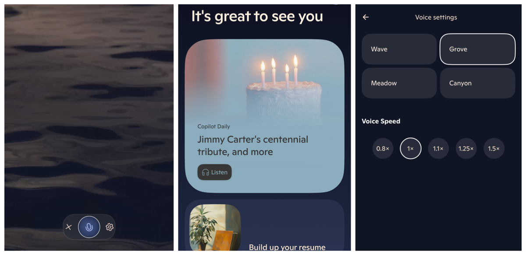The height and width of the screenshot is (255, 526).
Task: Set voice speed to 1.25×
Action: point(466,148)
